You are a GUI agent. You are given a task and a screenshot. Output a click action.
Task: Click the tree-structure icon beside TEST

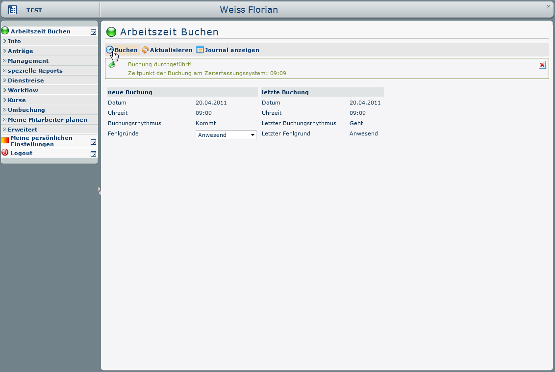pyautogui.click(x=12, y=10)
